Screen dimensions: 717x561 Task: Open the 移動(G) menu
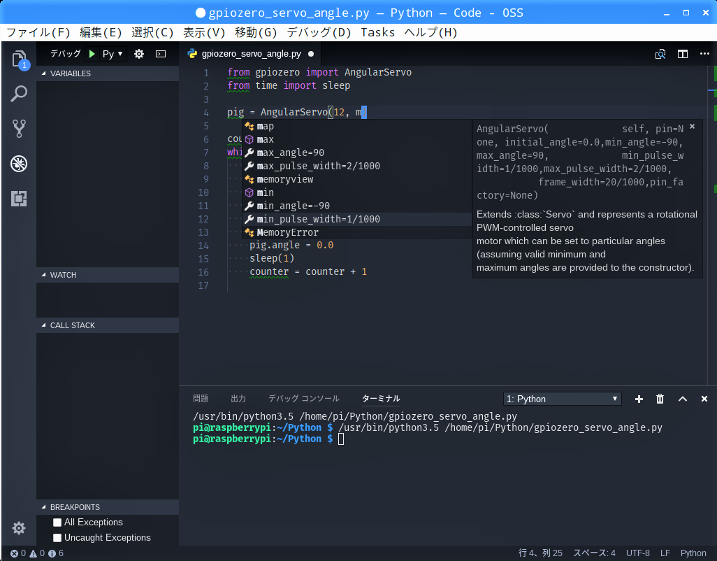click(256, 32)
